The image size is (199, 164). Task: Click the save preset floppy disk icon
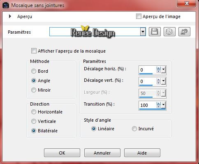[155, 32]
